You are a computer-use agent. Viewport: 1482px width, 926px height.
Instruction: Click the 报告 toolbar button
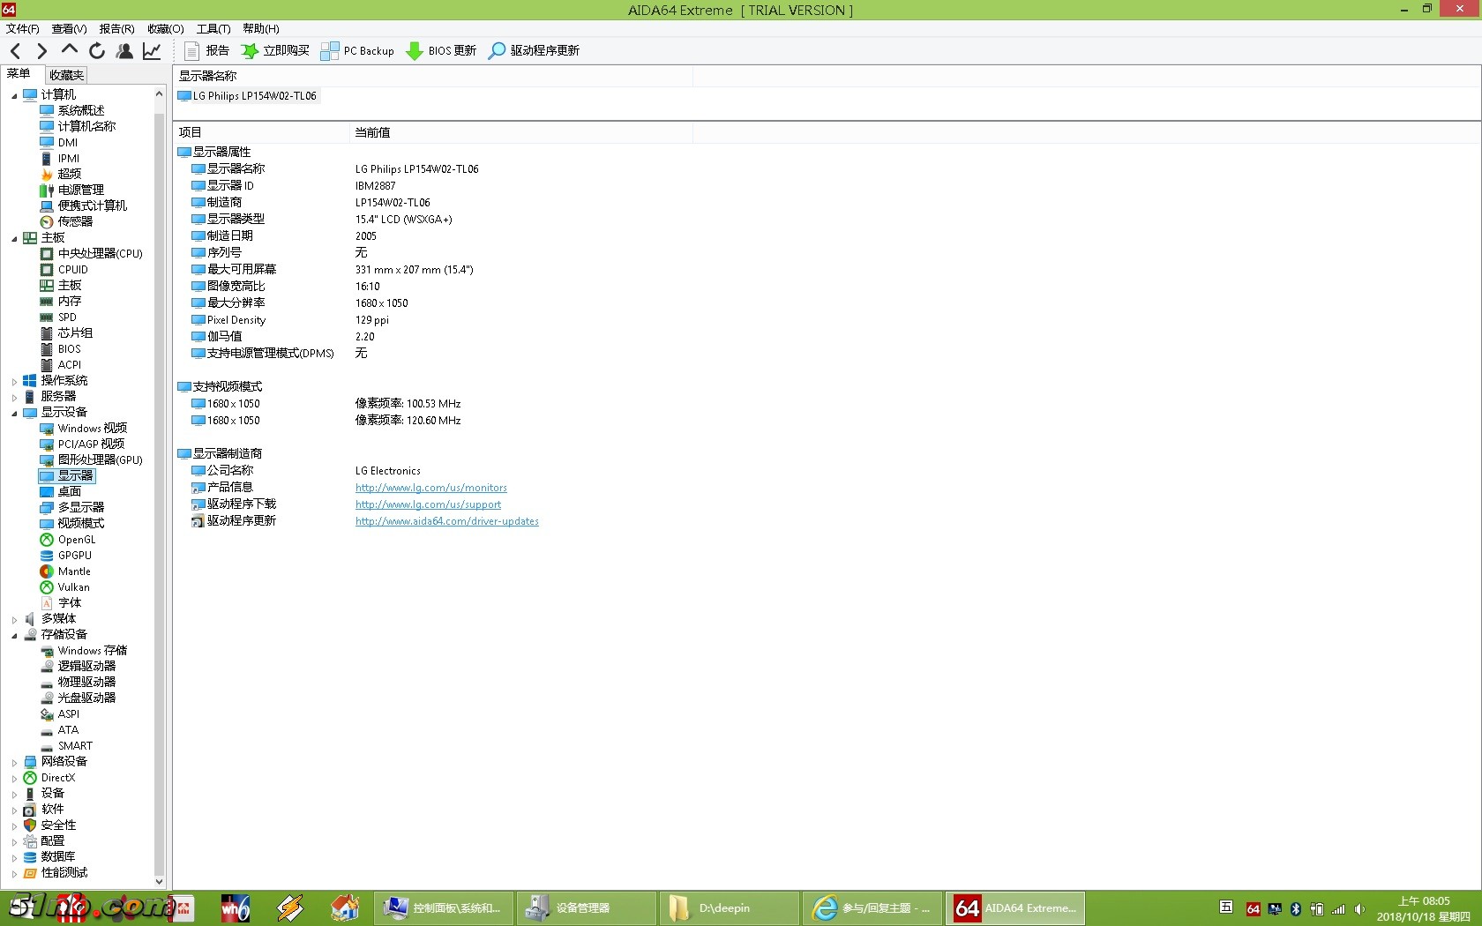click(x=207, y=51)
